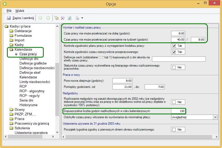Select RCP - algorytmy tree item
The height and width of the screenshot is (148, 222).
click(32, 91)
